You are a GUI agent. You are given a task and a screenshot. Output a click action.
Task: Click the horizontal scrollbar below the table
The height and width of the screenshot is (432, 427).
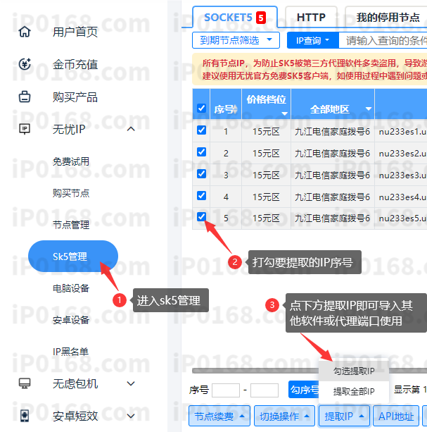(x=253, y=370)
